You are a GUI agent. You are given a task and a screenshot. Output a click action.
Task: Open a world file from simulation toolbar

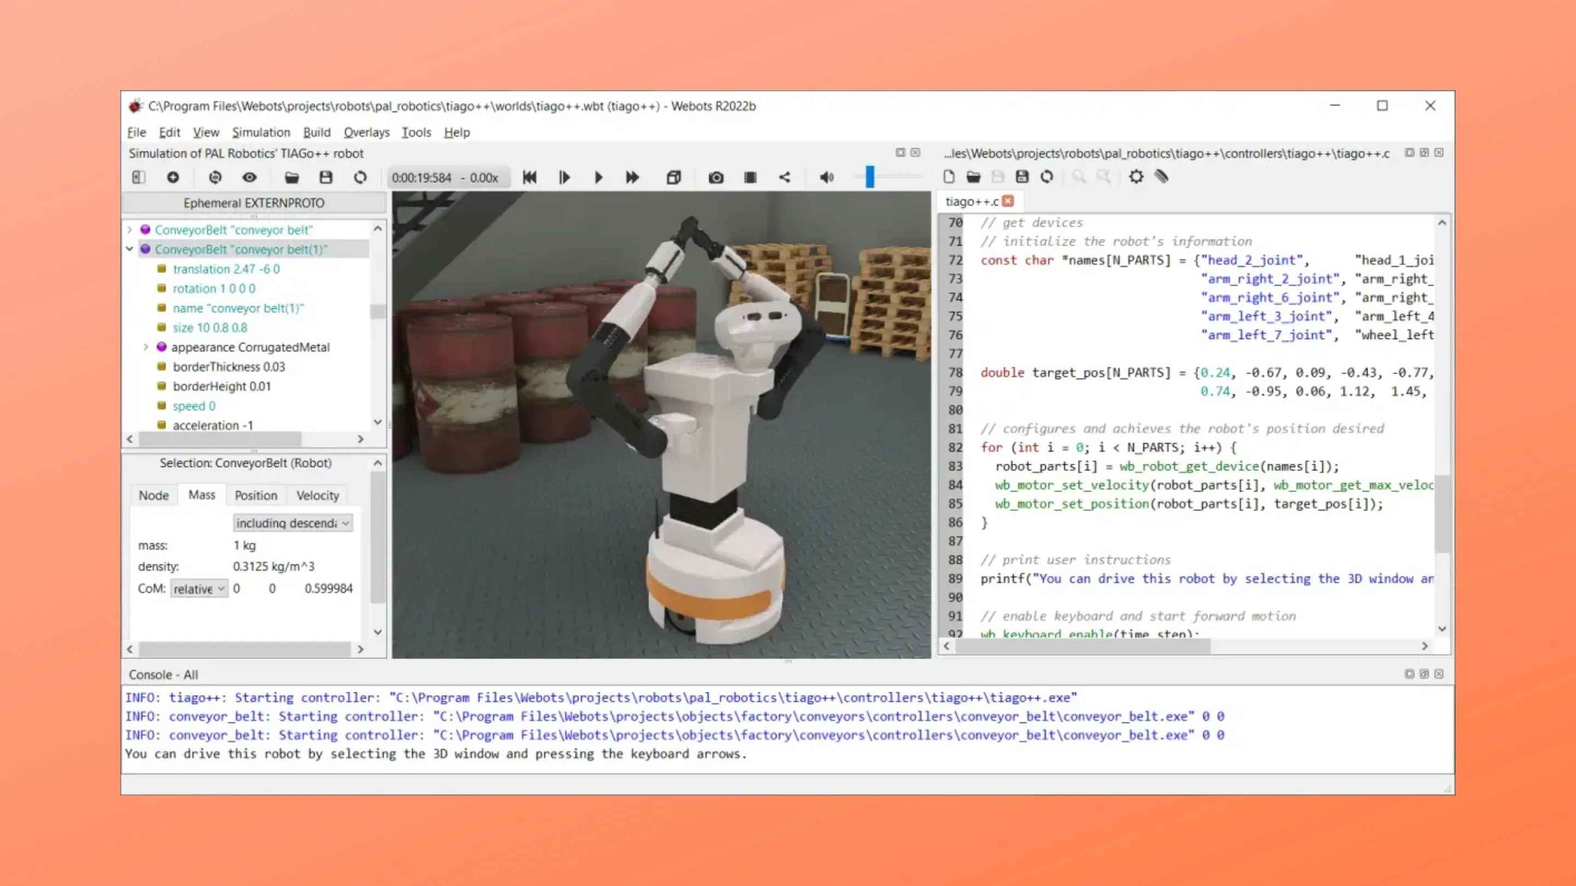pos(292,177)
